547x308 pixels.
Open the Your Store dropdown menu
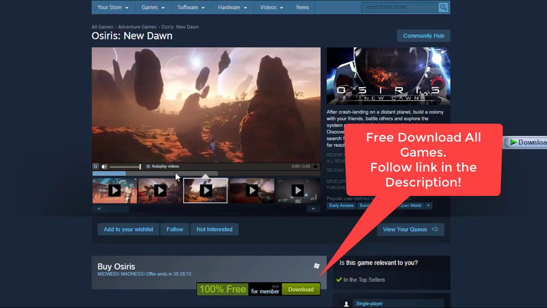point(113,7)
